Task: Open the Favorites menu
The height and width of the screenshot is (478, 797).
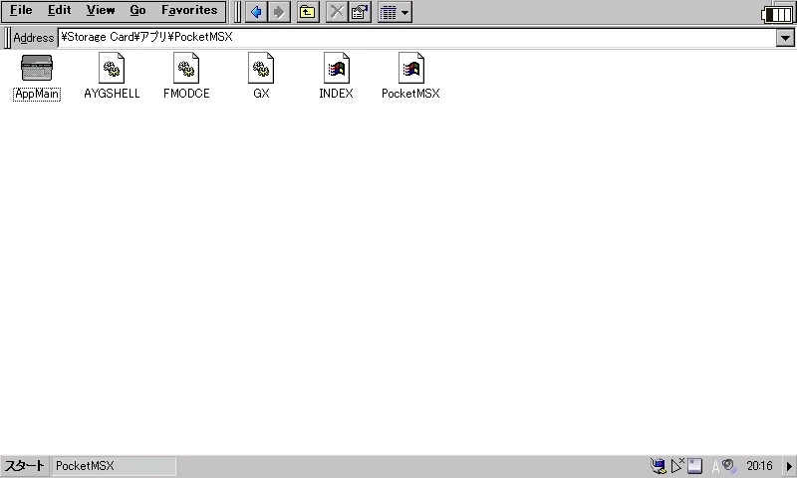Action: [189, 10]
